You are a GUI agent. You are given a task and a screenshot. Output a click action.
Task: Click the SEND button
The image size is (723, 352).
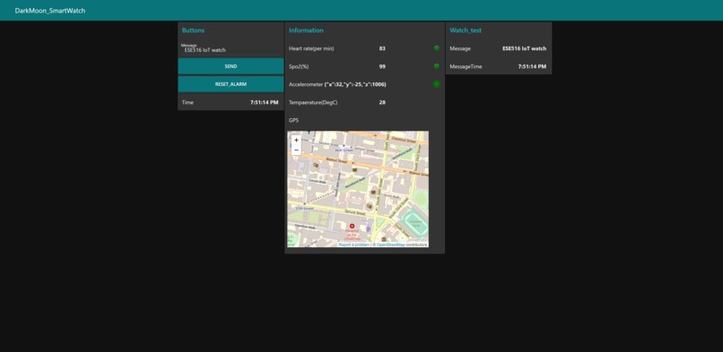point(231,66)
